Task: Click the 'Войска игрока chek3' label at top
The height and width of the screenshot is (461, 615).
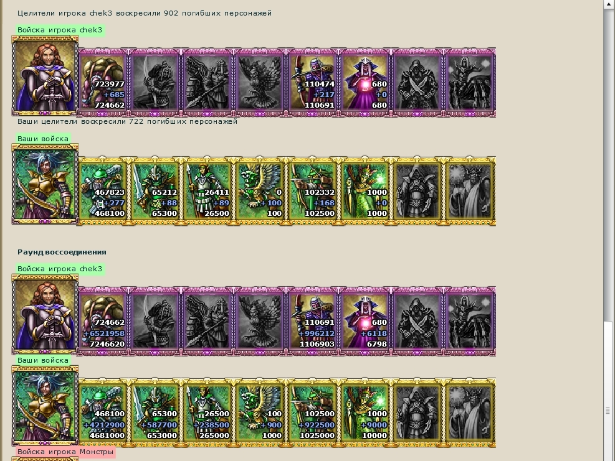Action: (60, 30)
